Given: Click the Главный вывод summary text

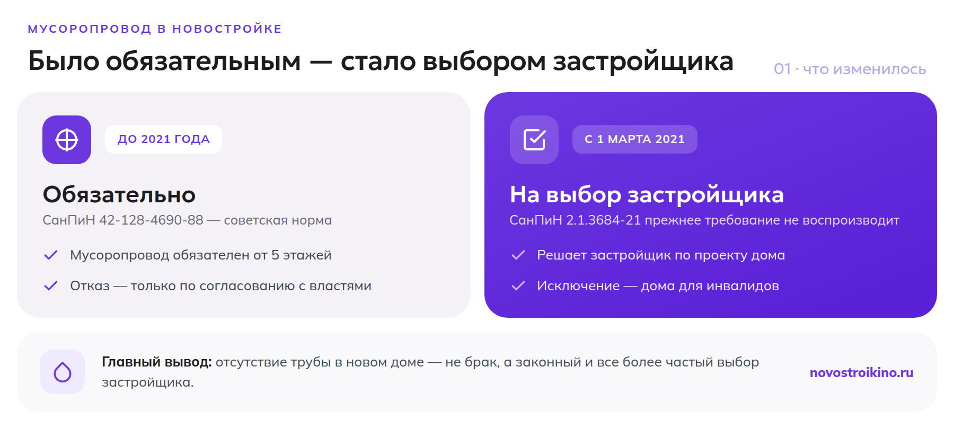Looking at the screenshot, I should pyautogui.click(x=430, y=372).
